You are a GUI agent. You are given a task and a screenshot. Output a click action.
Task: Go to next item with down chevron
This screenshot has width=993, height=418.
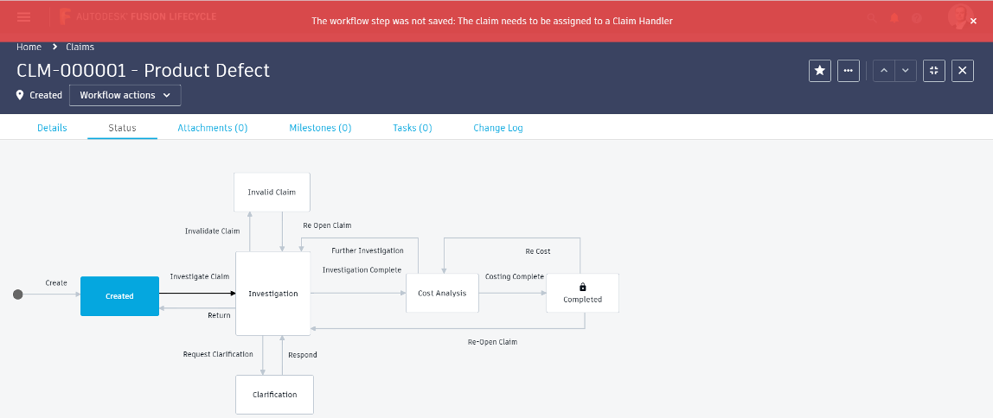[x=905, y=71]
